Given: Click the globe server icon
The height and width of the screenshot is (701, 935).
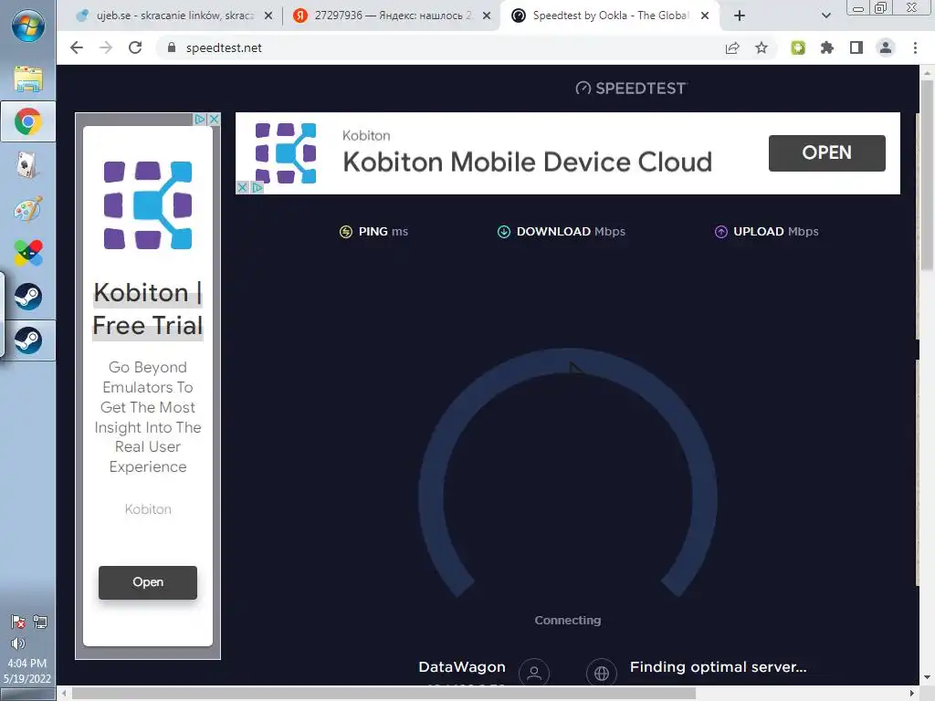Looking at the screenshot, I should pos(602,673).
